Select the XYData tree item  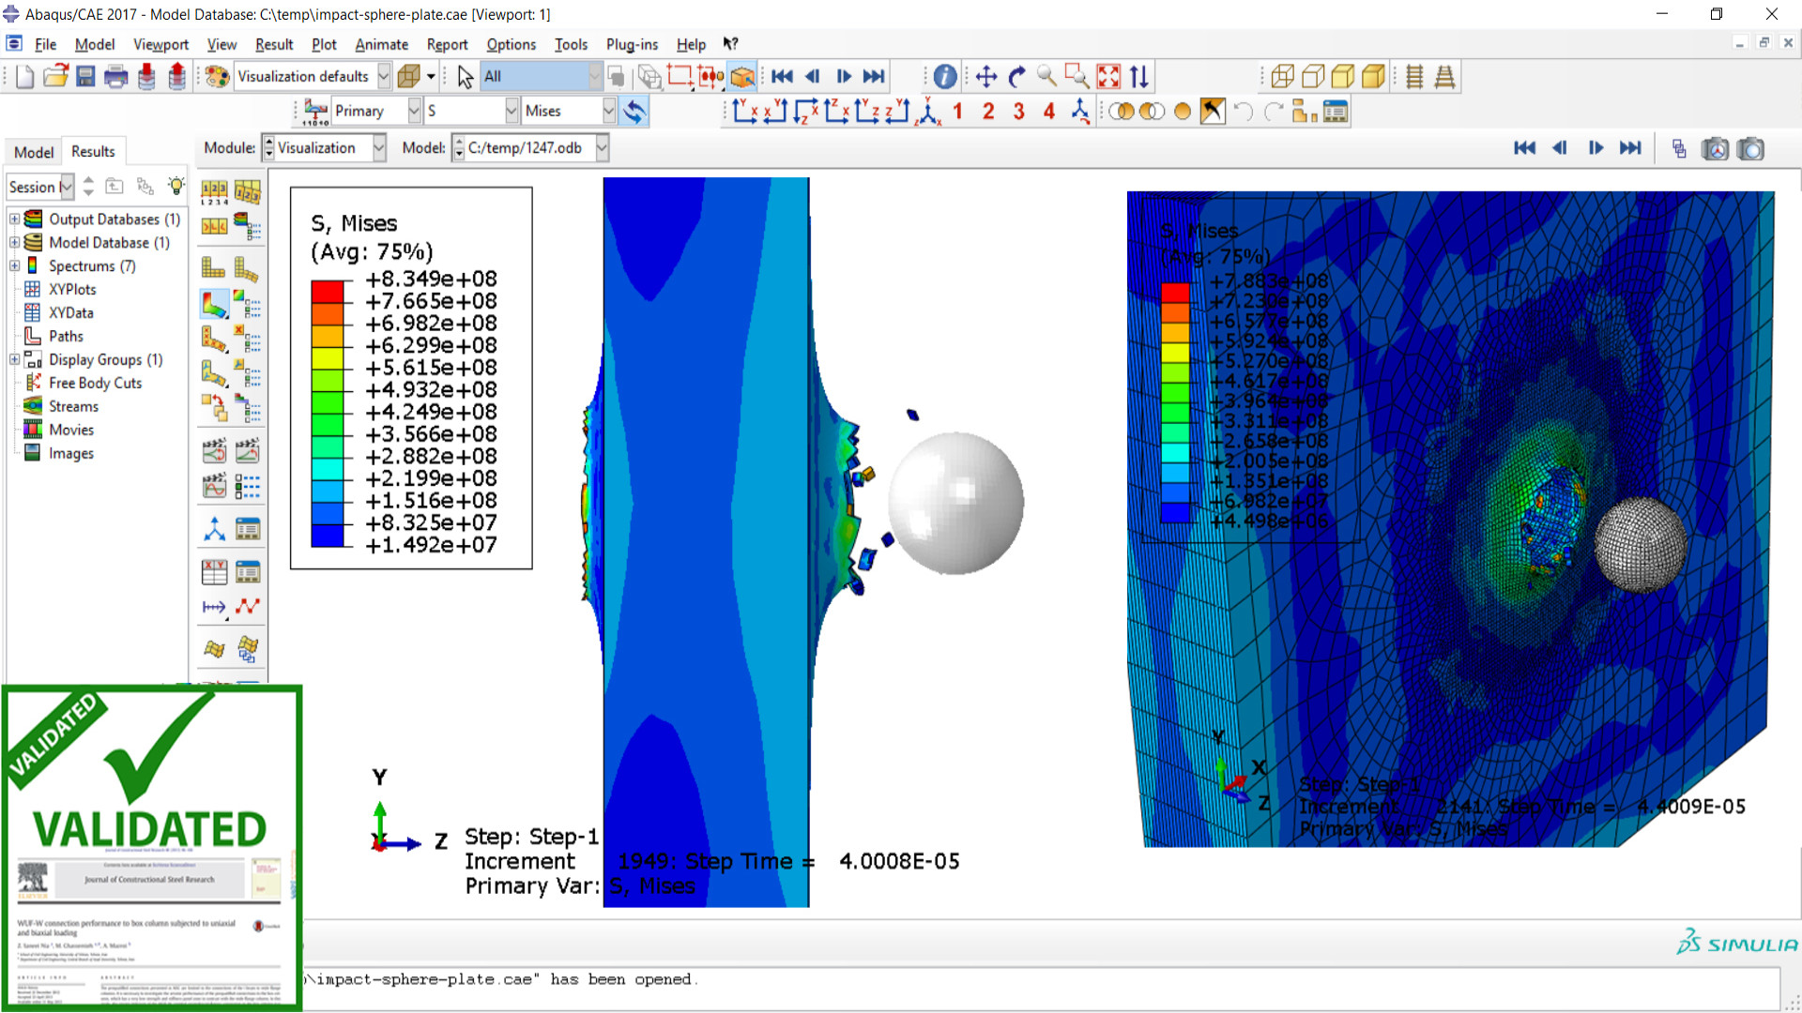tap(70, 312)
